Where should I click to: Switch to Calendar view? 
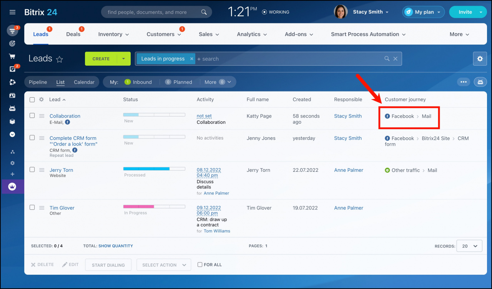84,82
